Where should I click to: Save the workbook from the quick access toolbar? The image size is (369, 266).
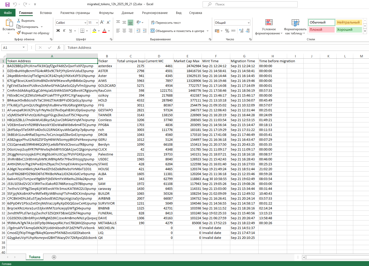click(x=7, y=4)
